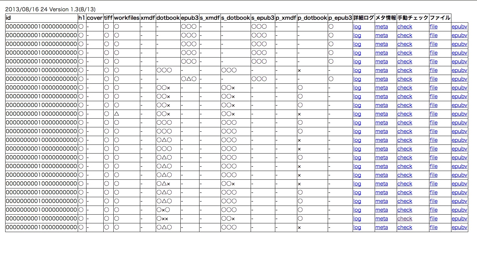
Task: Open the check link in the first row
Action: 404,27
